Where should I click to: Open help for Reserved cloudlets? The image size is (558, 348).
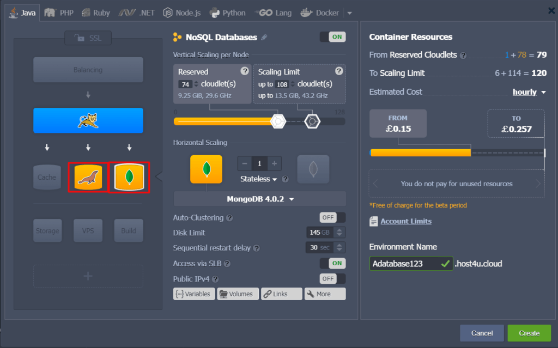[x=245, y=71]
